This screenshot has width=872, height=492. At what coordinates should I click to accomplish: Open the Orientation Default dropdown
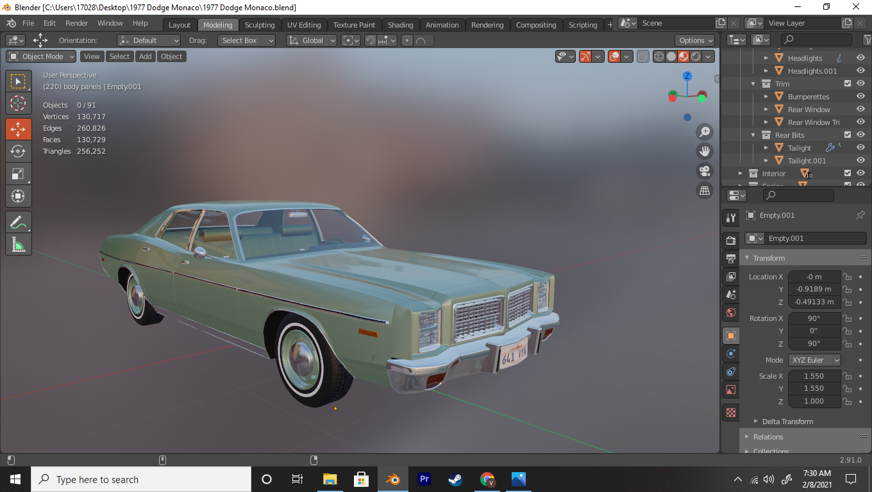149,40
